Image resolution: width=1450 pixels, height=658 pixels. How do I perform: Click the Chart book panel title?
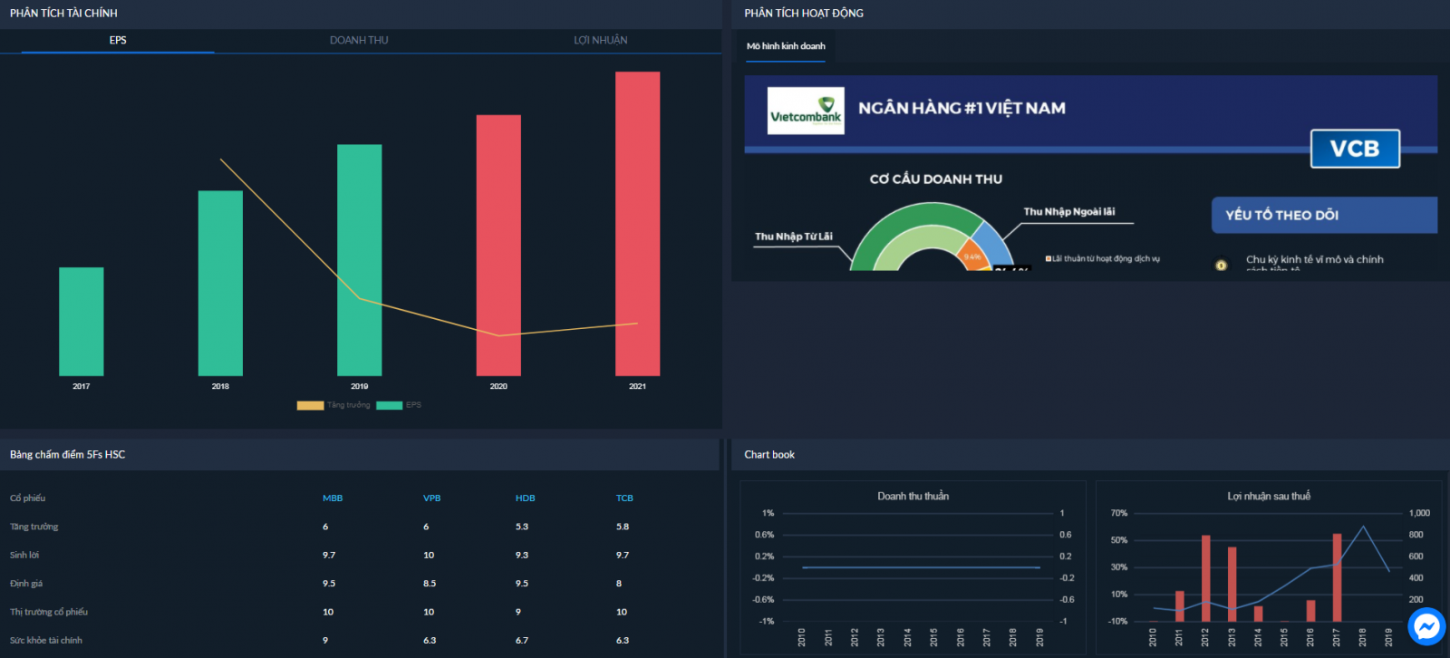point(769,455)
